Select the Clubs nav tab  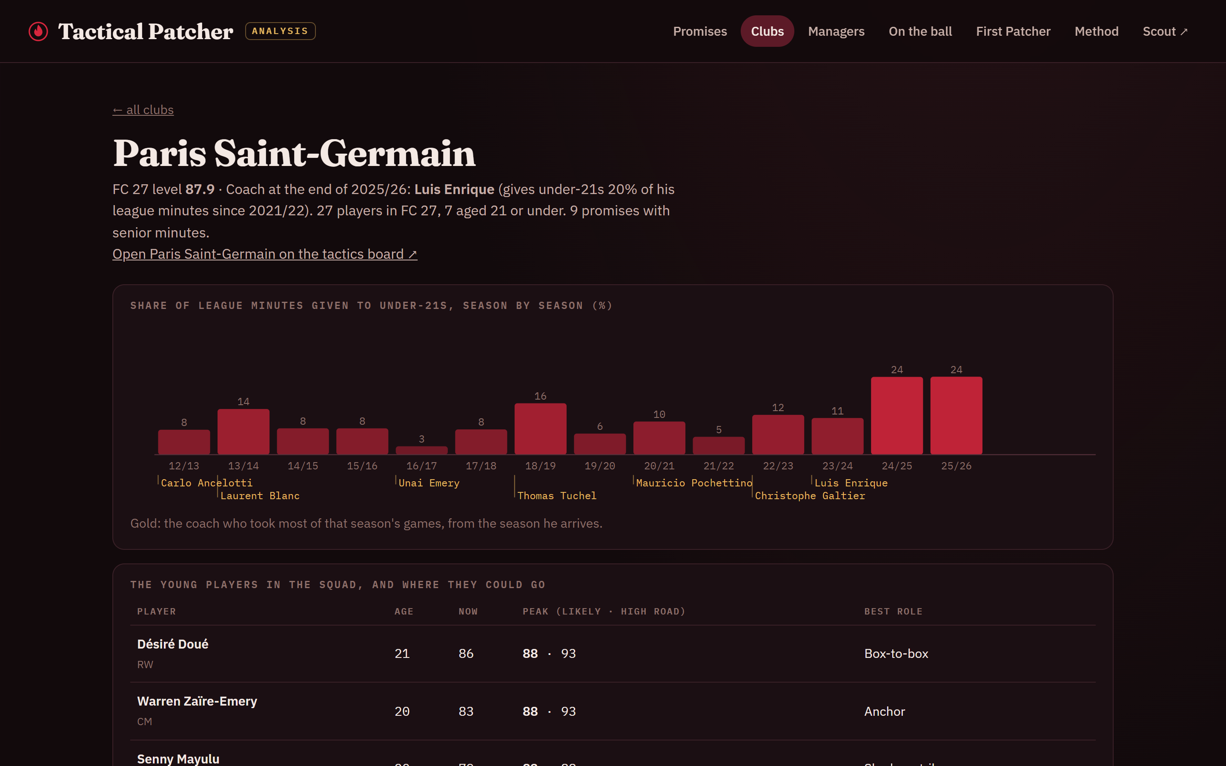(767, 31)
